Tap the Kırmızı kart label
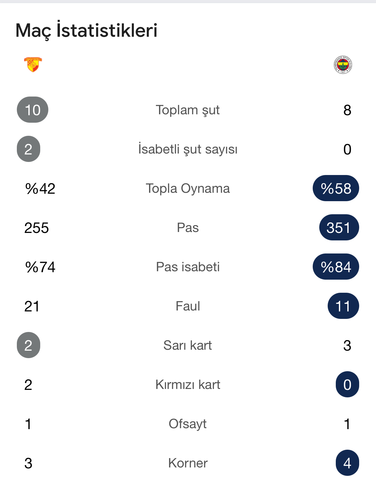376x502 pixels. (x=188, y=385)
